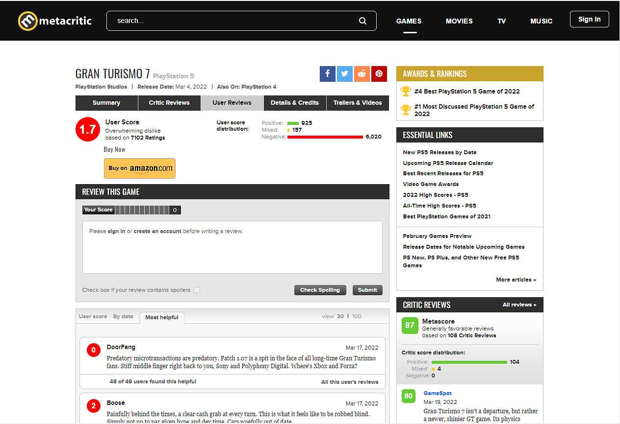Share page on Pinterest
620x424 pixels.
pyautogui.click(x=379, y=74)
